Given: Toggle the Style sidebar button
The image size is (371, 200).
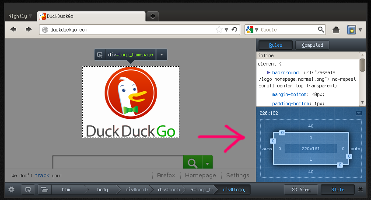Looking at the screenshot, I should click(x=338, y=190).
